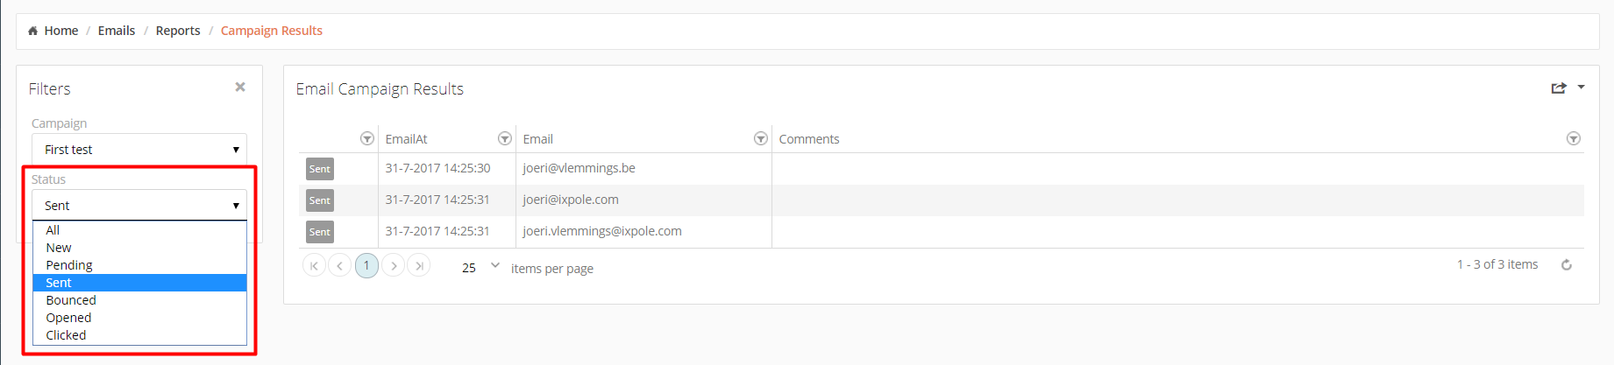This screenshot has height=365, width=1614.
Task: Select Bounced in Status list
Action: [x=139, y=300]
